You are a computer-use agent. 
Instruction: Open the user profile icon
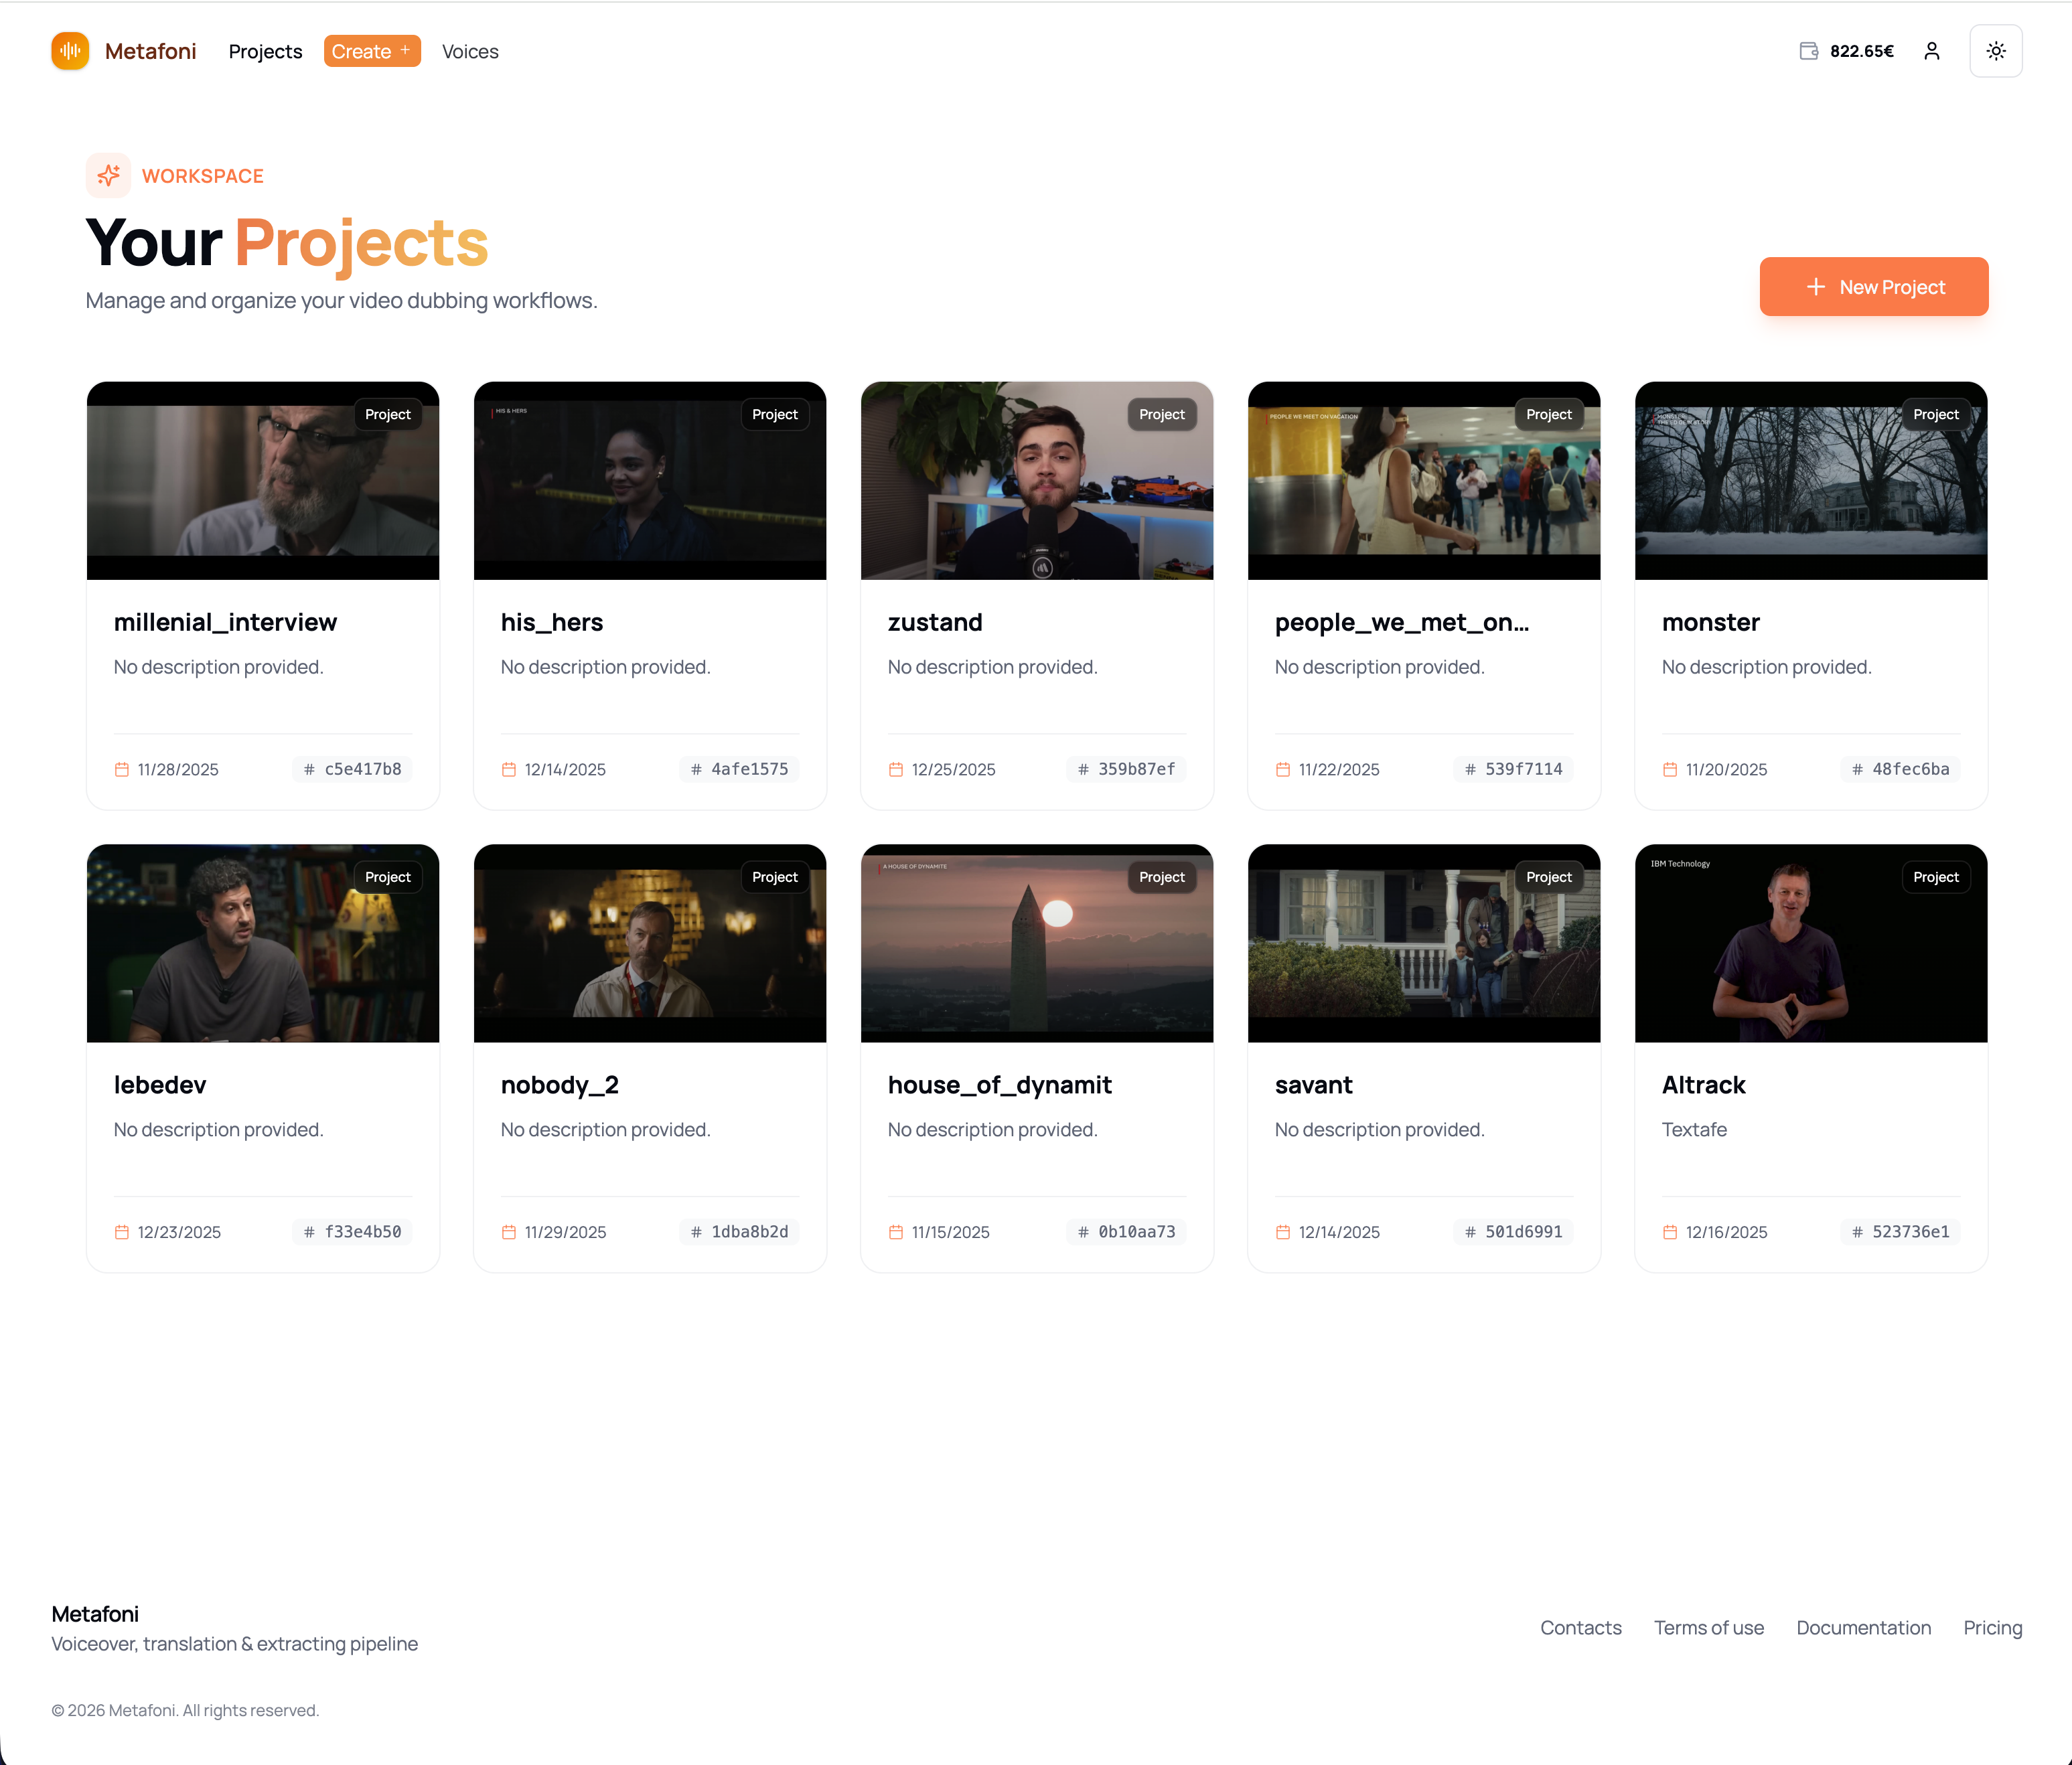coord(1931,51)
